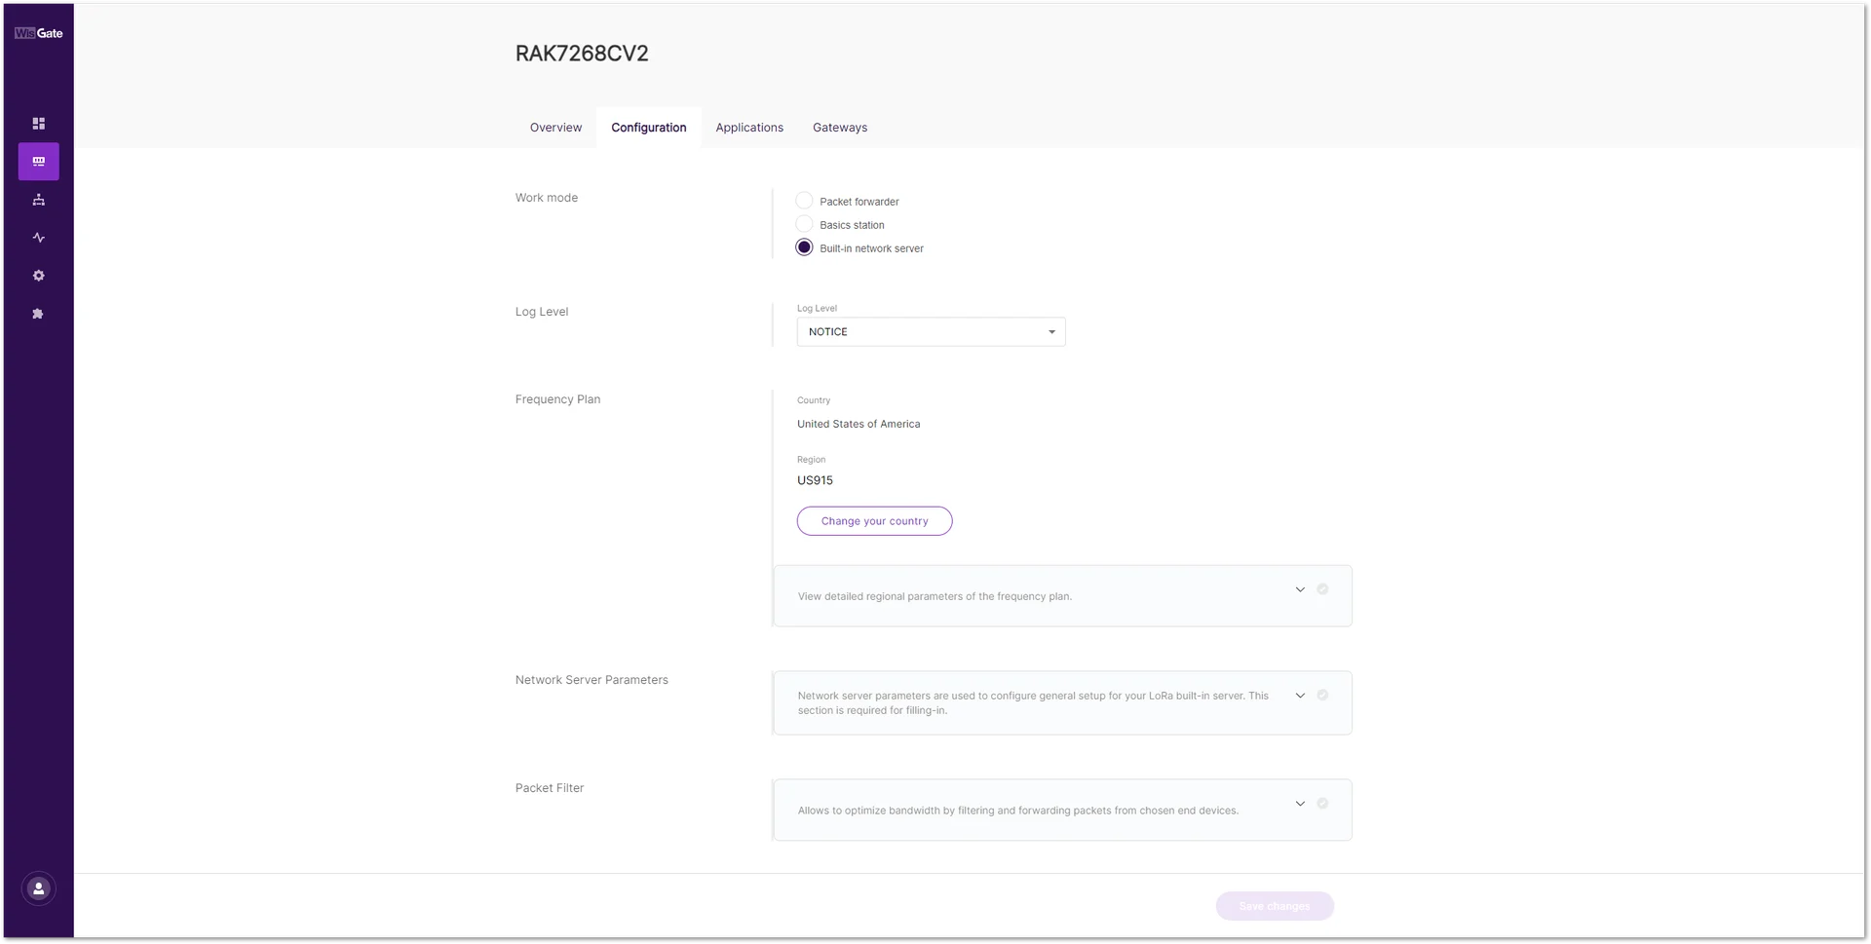Switch to the Gateways tab
1871x944 pixels.
[840, 128]
